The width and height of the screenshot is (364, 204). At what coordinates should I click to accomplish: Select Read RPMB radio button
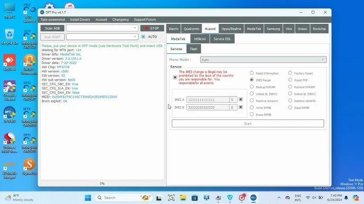coord(290,108)
